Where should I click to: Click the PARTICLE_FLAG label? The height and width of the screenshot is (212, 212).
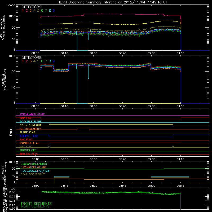30,143
